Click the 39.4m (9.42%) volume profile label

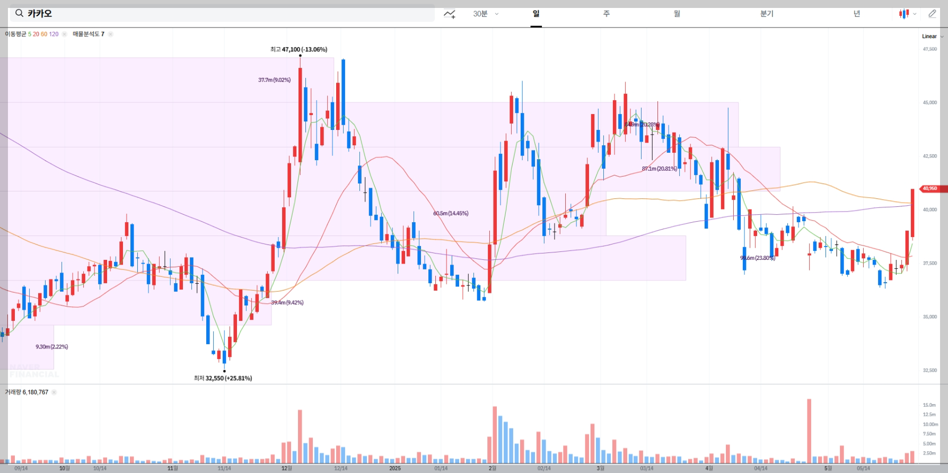click(287, 303)
